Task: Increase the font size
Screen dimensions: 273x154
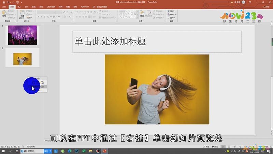Action: pyautogui.click(x=64, y=12)
